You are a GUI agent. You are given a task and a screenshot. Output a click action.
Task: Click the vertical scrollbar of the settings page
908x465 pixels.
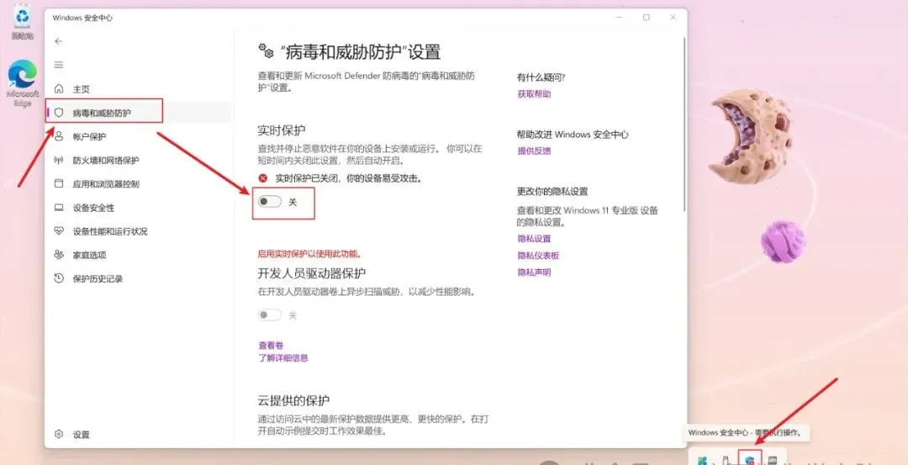click(684, 123)
